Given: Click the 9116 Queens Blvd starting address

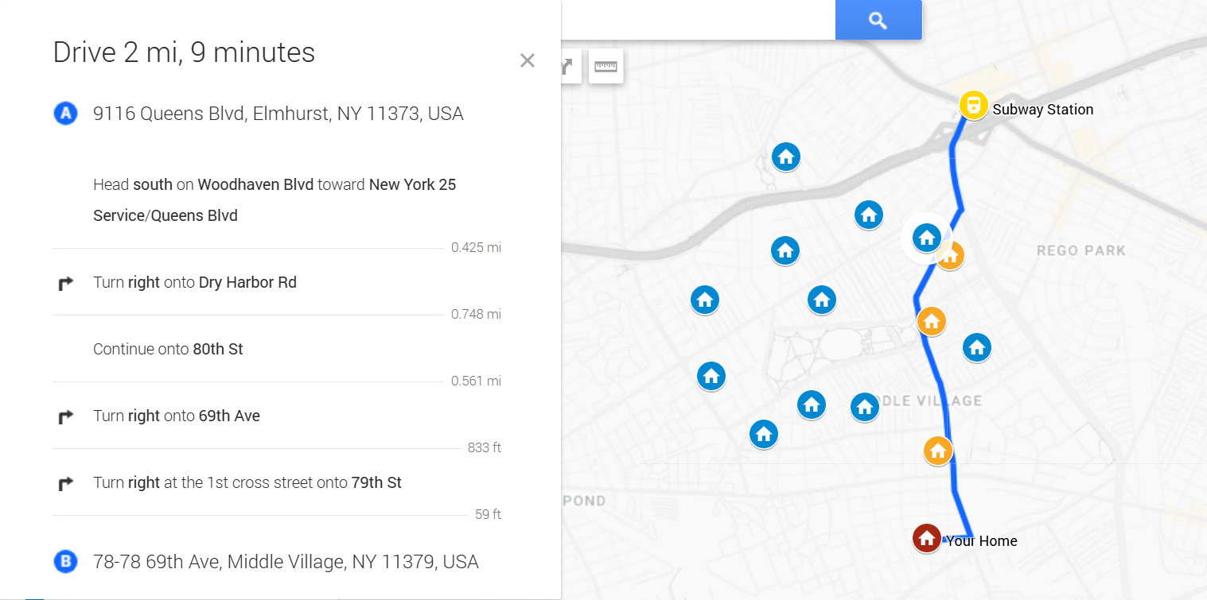Looking at the screenshot, I should click(278, 114).
